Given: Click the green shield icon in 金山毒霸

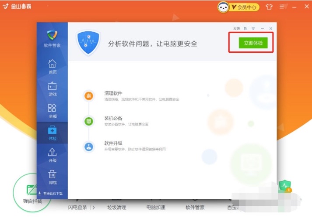Looking at the screenshot, I should coord(285,186).
